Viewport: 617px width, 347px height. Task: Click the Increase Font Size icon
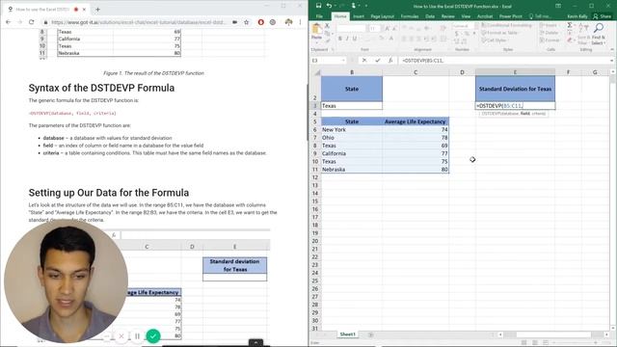(388, 28)
